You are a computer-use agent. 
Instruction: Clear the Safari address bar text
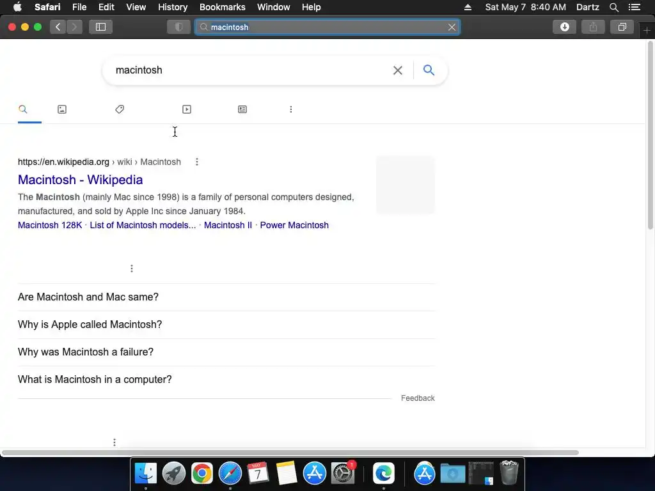(x=452, y=27)
